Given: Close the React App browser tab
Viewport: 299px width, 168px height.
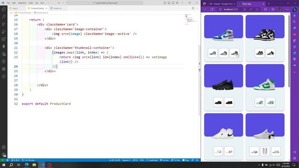Looking at the screenshot, I should tap(263, 4).
